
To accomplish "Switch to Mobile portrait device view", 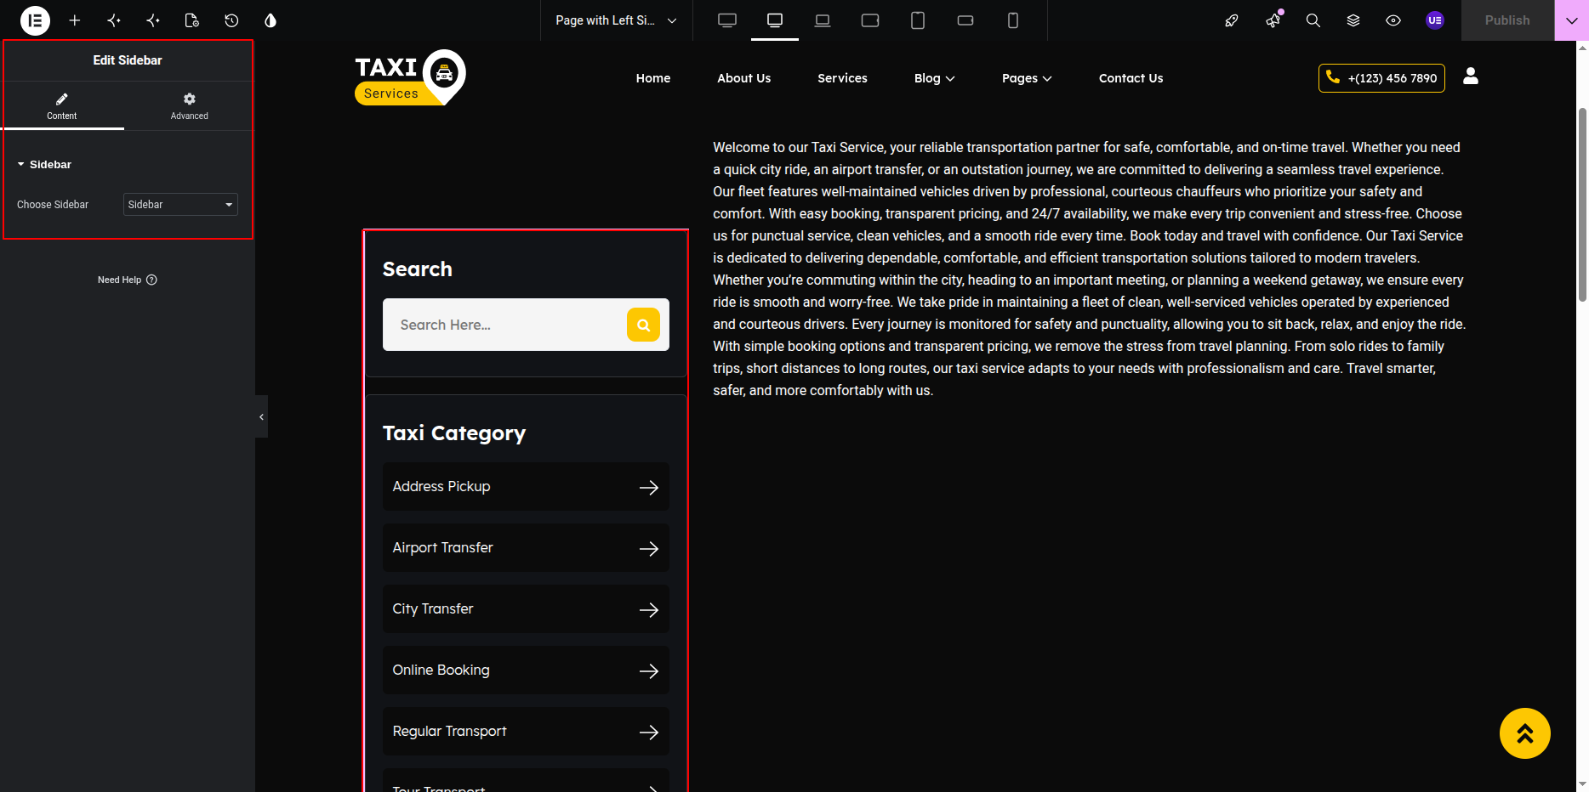I will (1013, 20).
